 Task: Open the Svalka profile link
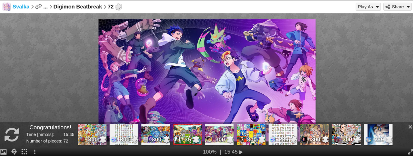tap(21, 7)
